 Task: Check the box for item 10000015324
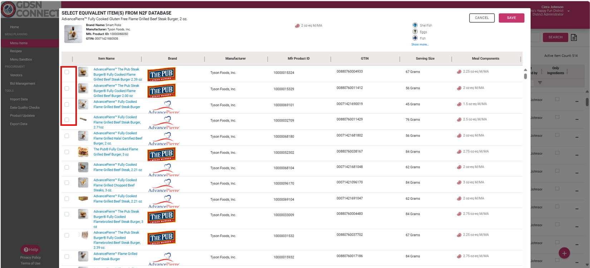point(67,72)
